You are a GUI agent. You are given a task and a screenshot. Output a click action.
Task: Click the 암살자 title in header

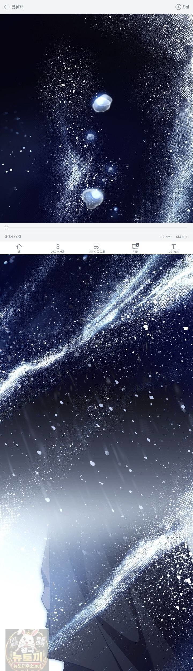tap(17, 7)
